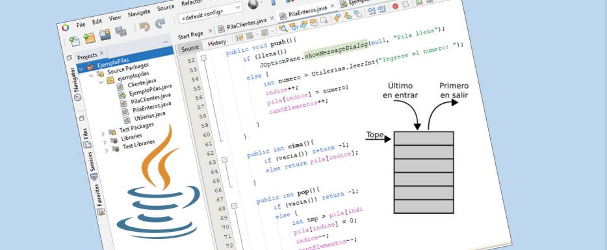Click Toggle Rectangular Selection icon
The image size is (607, 250).
point(324,21)
